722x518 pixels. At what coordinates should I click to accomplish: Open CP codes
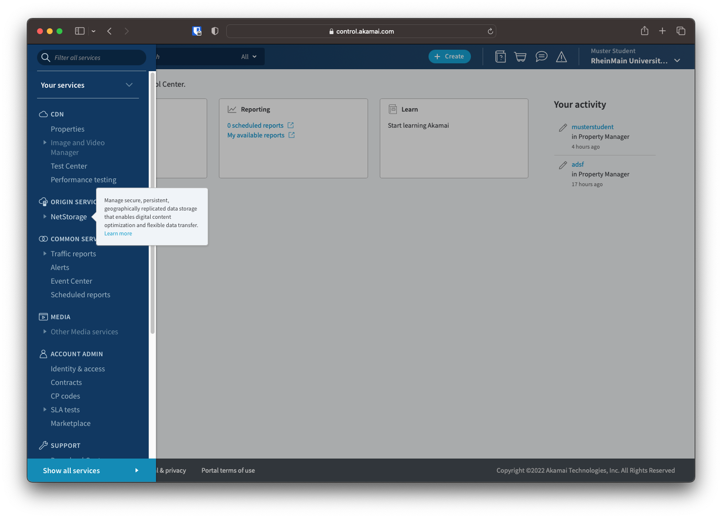click(x=65, y=396)
